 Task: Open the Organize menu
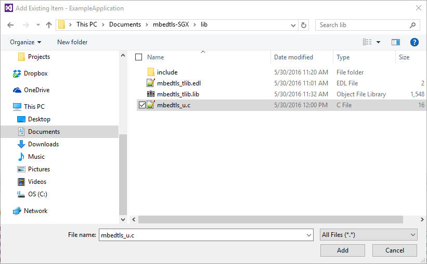(25, 42)
